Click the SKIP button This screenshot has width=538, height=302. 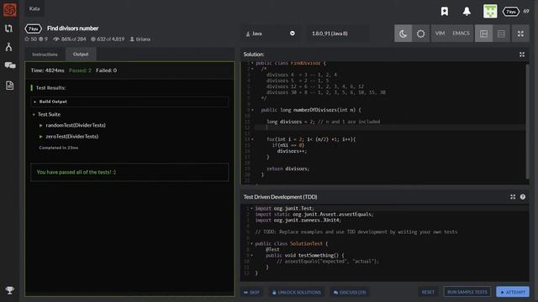click(x=251, y=293)
